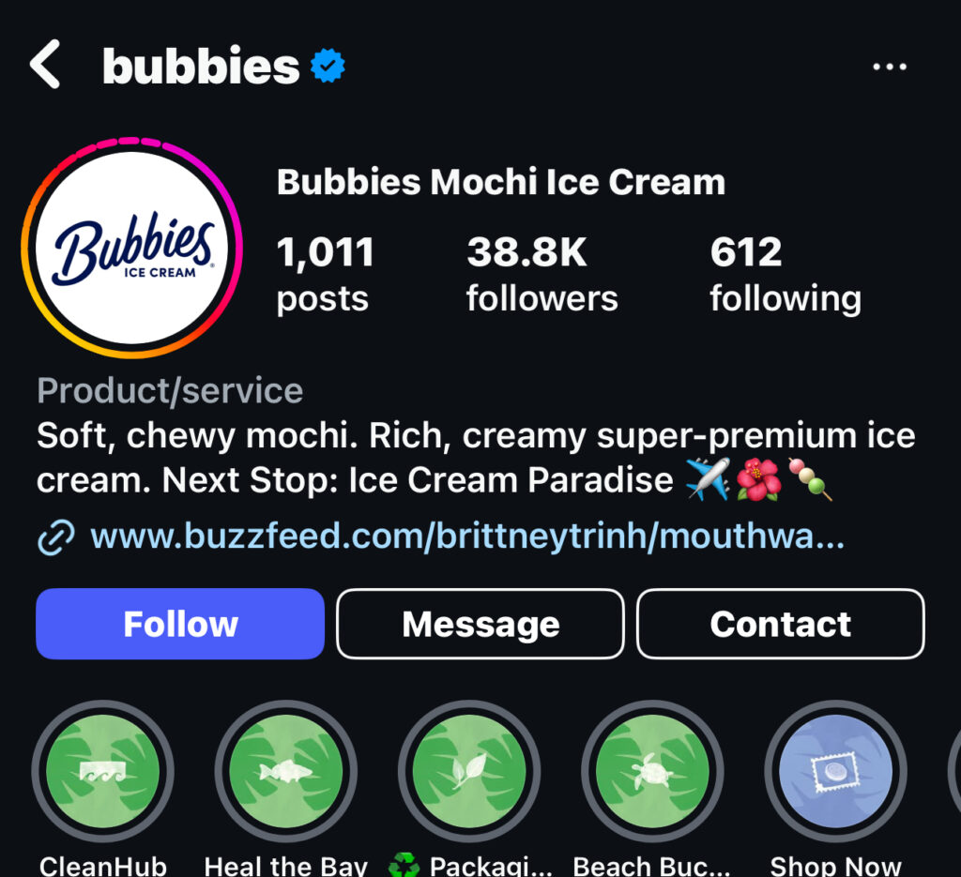Image resolution: width=961 pixels, height=877 pixels.
Task: Open the Beach Buc... turtle highlight
Action: (x=652, y=771)
